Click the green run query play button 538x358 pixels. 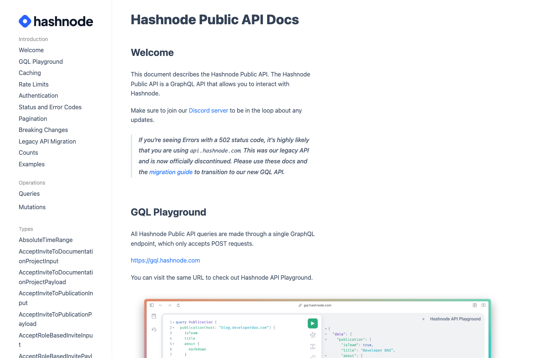pyautogui.click(x=313, y=323)
